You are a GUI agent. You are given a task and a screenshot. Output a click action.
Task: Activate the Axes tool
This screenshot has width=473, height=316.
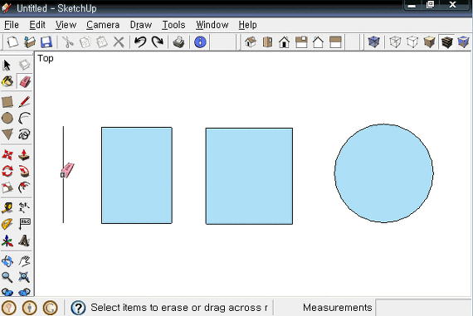[7, 241]
